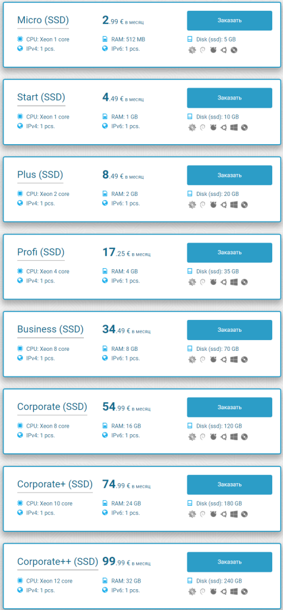
Task: Click the disc ISO icon in Corporate plan
Action: (244, 437)
